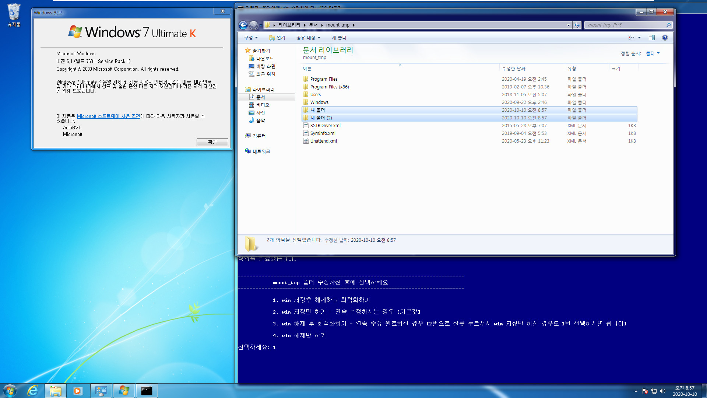Select 다운로드 in the navigation pane
The image size is (707, 398).
tap(265, 58)
